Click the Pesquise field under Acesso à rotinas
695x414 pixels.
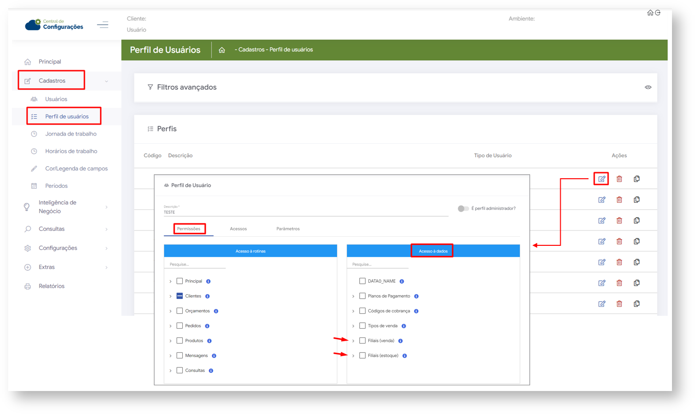pyautogui.click(x=195, y=264)
